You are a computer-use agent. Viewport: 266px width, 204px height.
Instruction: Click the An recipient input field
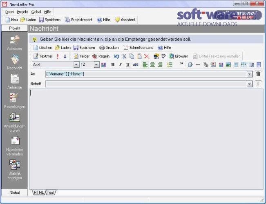(146, 74)
